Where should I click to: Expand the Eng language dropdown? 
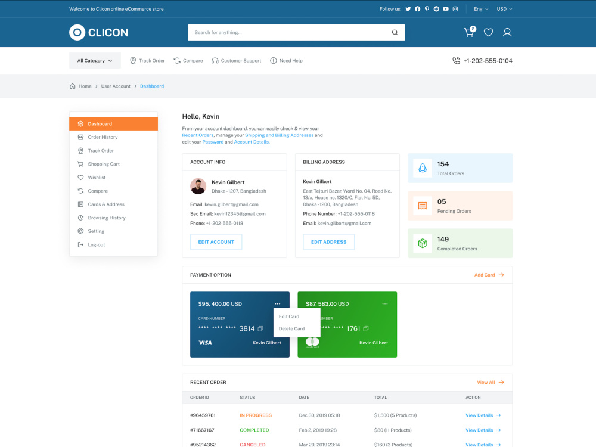pyautogui.click(x=481, y=9)
